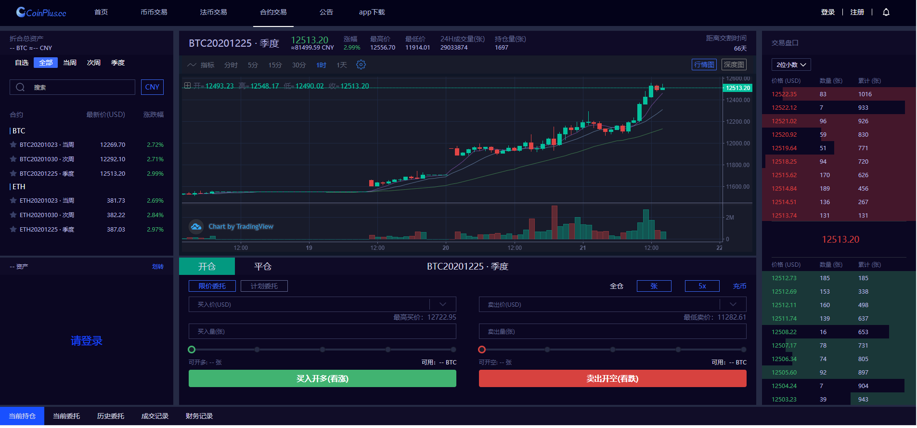This screenshot has width=917, height=428.
Task: Favorite ETH20201225 季度 with its star
Action: (13, 229)
